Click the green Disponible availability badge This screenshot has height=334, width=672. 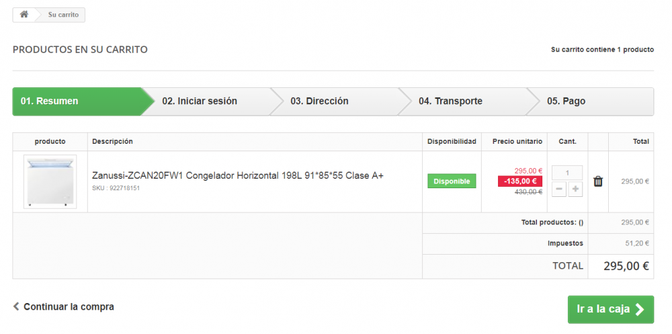[452, 181]
